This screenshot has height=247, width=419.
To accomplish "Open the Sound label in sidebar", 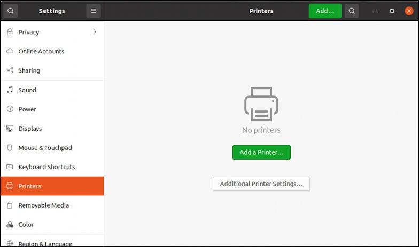I will [27, 90].
